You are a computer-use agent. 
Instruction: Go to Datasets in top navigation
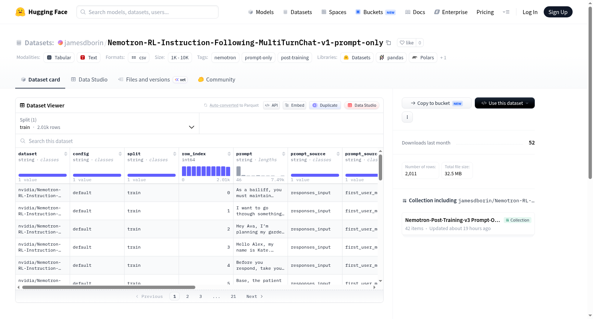point(297,12)
